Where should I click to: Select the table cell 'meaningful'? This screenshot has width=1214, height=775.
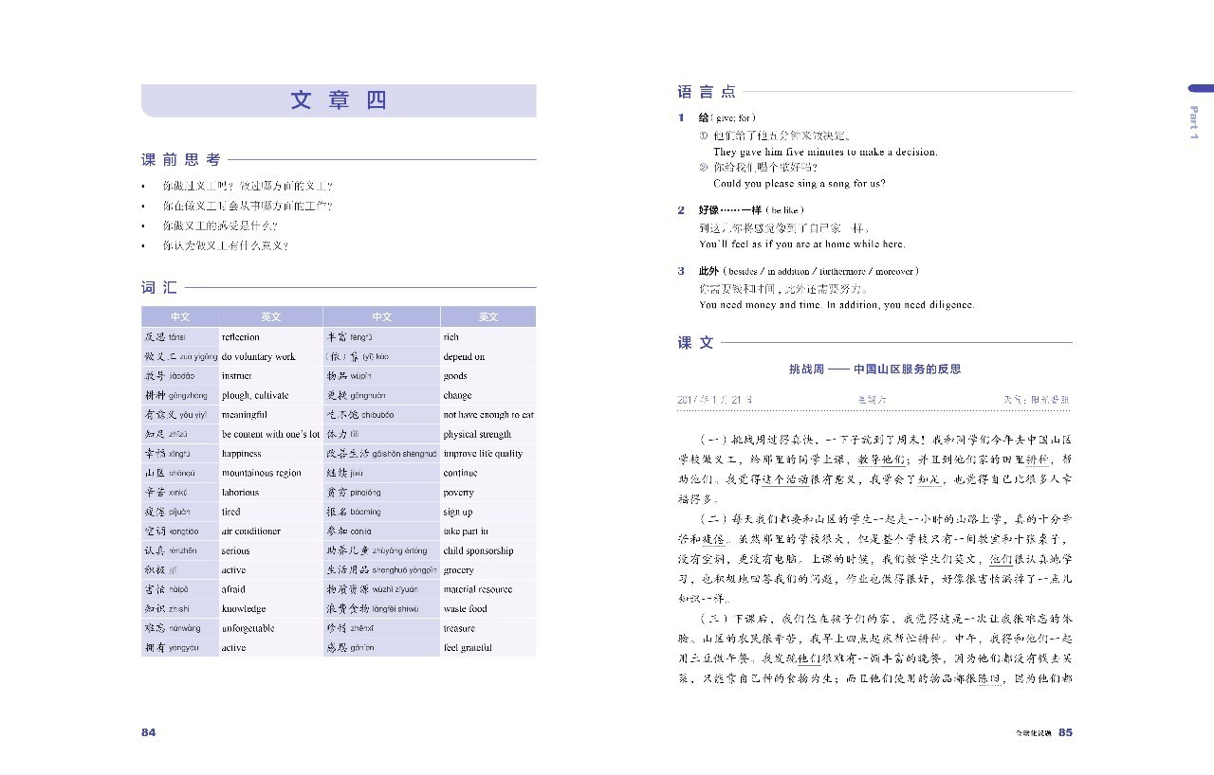pos(270,415)
